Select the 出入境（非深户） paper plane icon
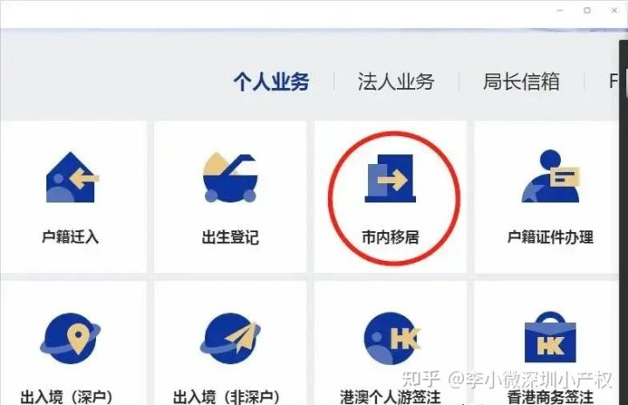This screenshot has width=628, height=405. (230, 339)
